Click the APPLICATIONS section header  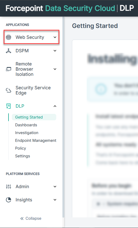tap(17, 25)
